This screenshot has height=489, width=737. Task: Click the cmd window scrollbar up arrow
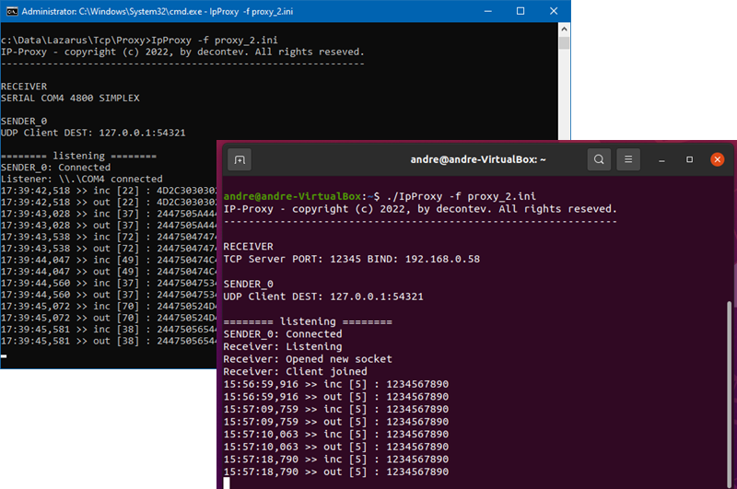pyautogui.click(x=564, y=30)
